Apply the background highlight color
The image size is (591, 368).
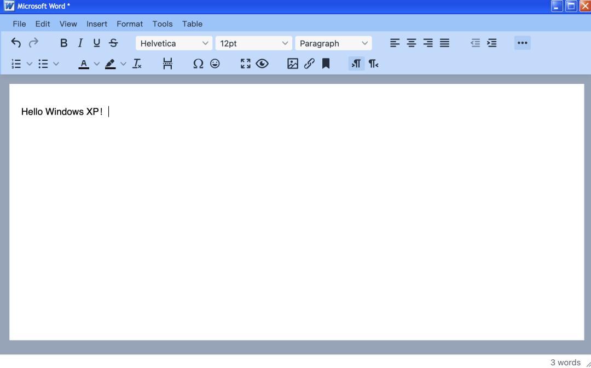point(110,64)
